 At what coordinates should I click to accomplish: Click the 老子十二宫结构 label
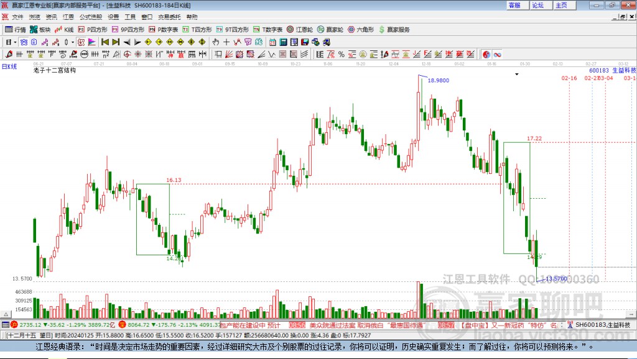click(x=55, y=70)
